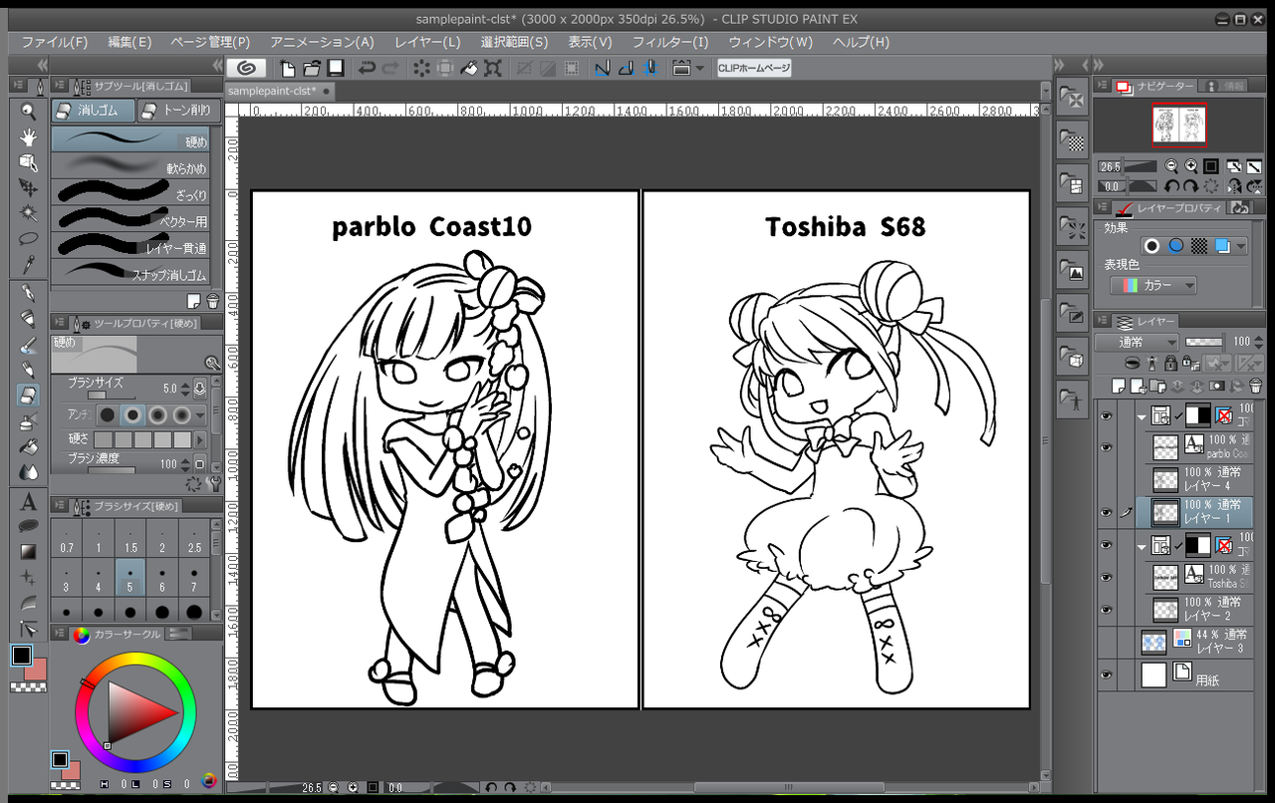Open the 編集(E) menu
Screen dimensions: 1275x803
(x=129, y=42)
